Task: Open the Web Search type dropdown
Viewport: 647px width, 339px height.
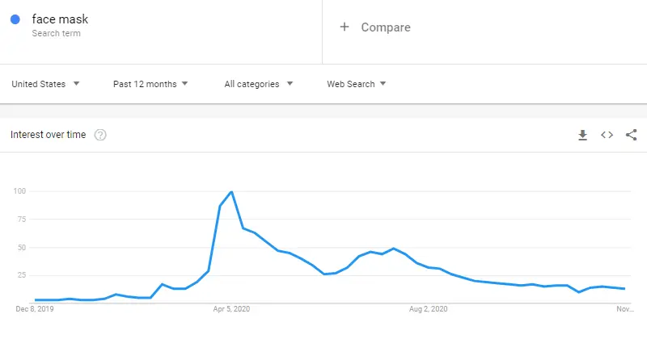Action: pyautogui.click(x=357, y=84)
